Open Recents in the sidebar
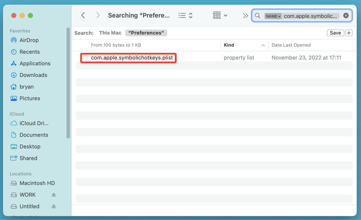361x220 pixels. [30, 52]
